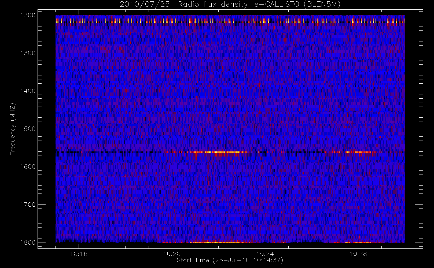Select the 1800 frequency tick label
The image size is (434, 268).
28,243
